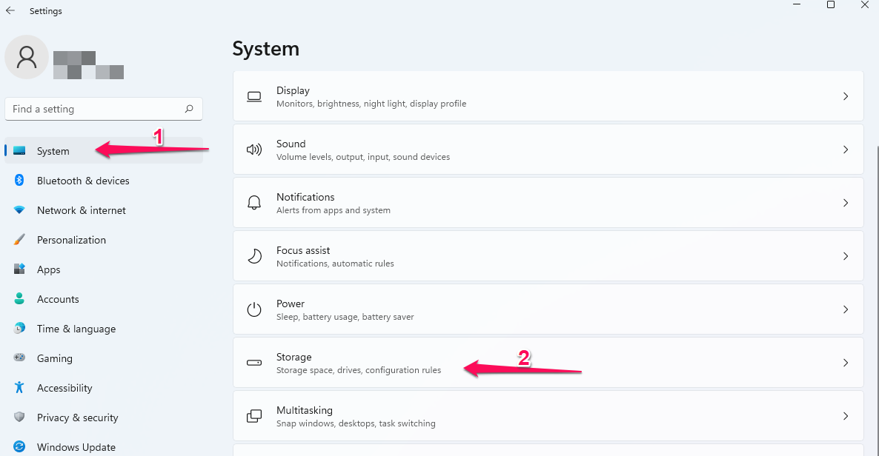
Task: Select System in the sidebar
Action: tap(104, 151)
